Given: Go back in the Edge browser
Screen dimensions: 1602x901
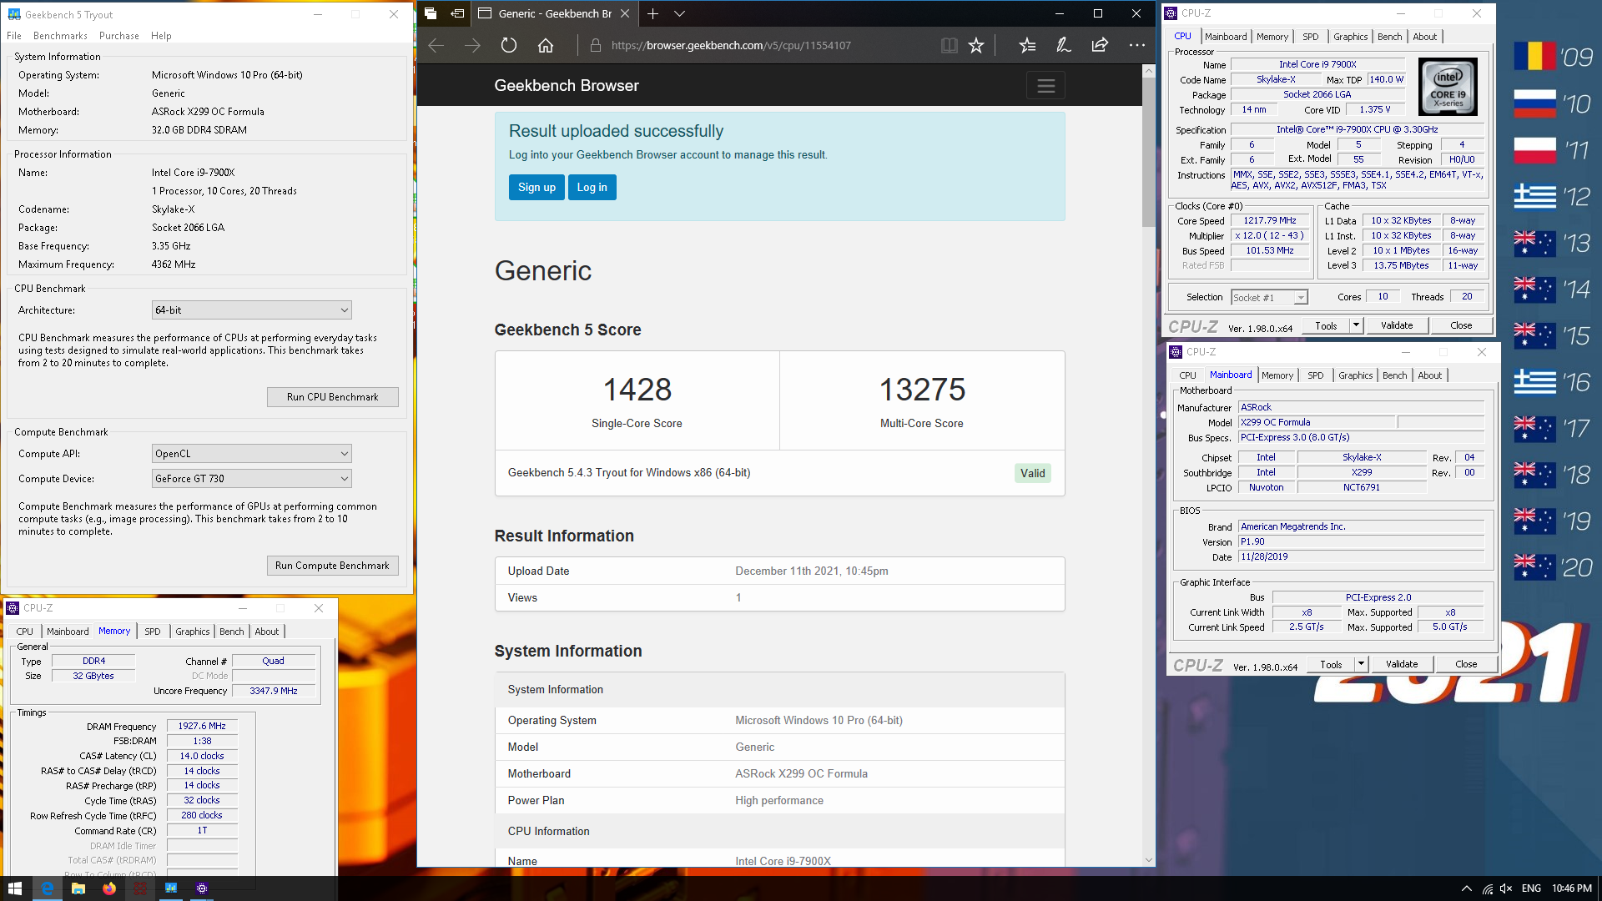Looking at the screenshot, I should pos(436,46).
